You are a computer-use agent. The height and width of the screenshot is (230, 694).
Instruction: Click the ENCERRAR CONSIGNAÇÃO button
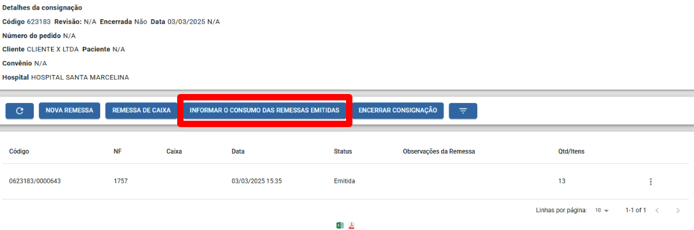pos(398,111)
